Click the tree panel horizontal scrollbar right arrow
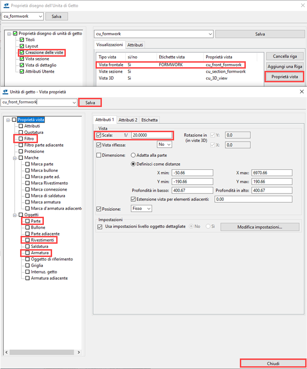Image resolution: width=307 pixels, height=369 pixels. [x=79, y=352]
